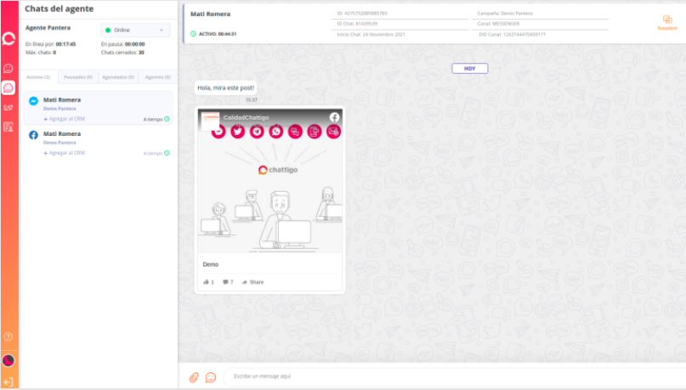Click the Transferir chat icon
Image resolution: width=686 pixels, height=390 pixels.
point(667,22)
